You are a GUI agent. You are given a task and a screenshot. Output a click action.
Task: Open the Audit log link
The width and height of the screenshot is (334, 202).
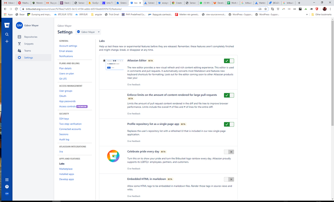click(x=64, y=140)
